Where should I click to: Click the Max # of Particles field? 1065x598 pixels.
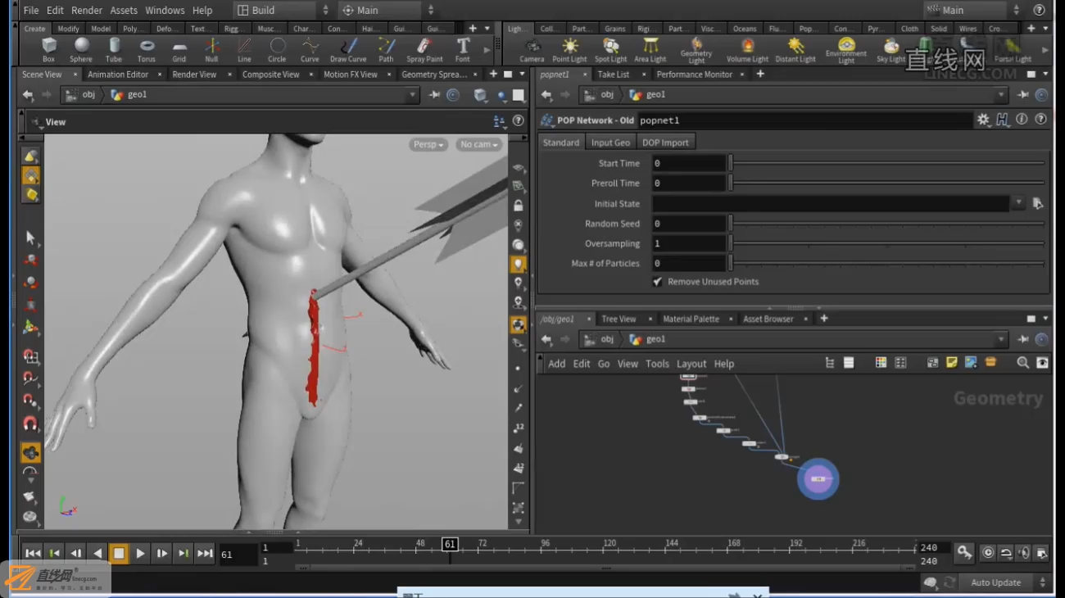[x=689, y=263]
